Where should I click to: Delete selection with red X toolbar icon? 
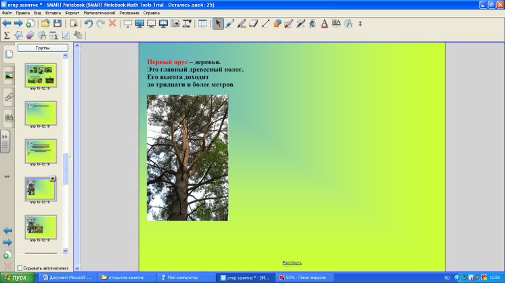112,24
